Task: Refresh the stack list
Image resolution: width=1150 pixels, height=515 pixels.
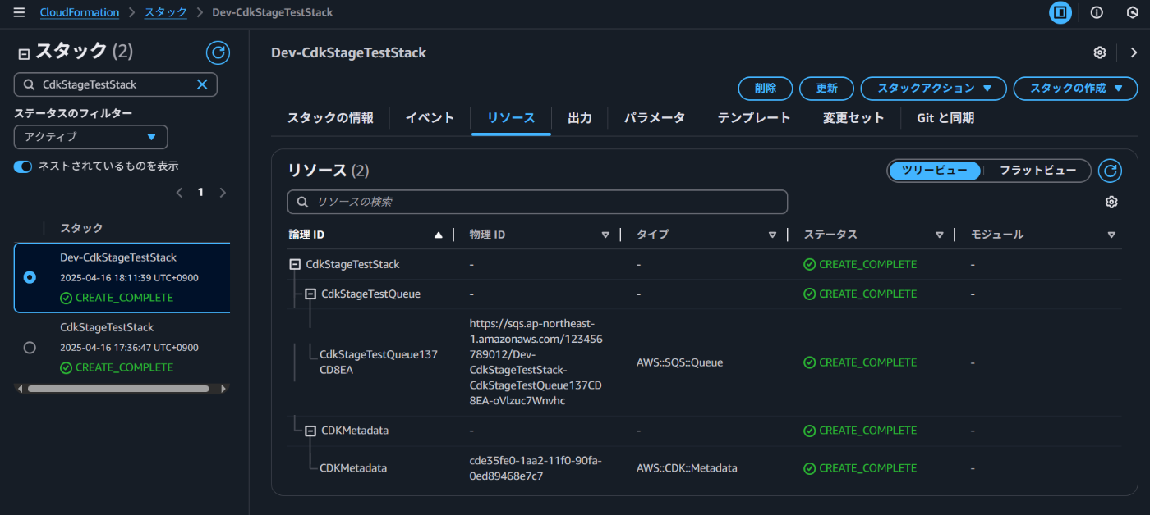Action: 218,53
